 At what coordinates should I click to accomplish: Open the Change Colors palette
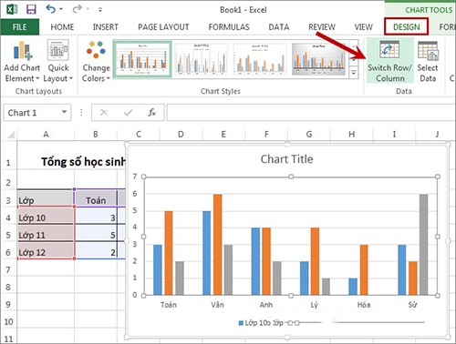pyautogui.click(x=96, y=62)
